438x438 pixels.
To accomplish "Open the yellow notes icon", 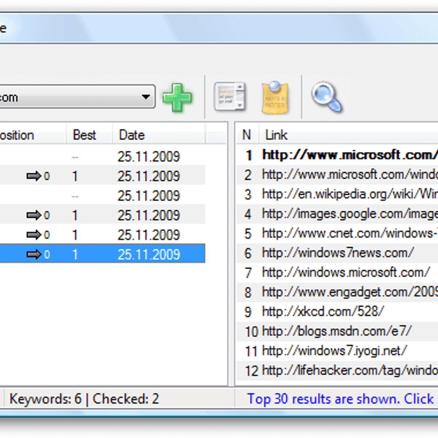I will pyautogui.click(x=275, y=97).
